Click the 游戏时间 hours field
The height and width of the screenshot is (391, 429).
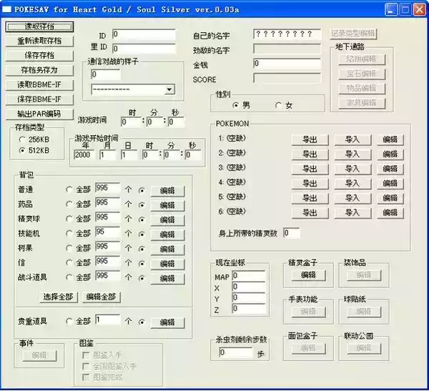click(131, 122)
